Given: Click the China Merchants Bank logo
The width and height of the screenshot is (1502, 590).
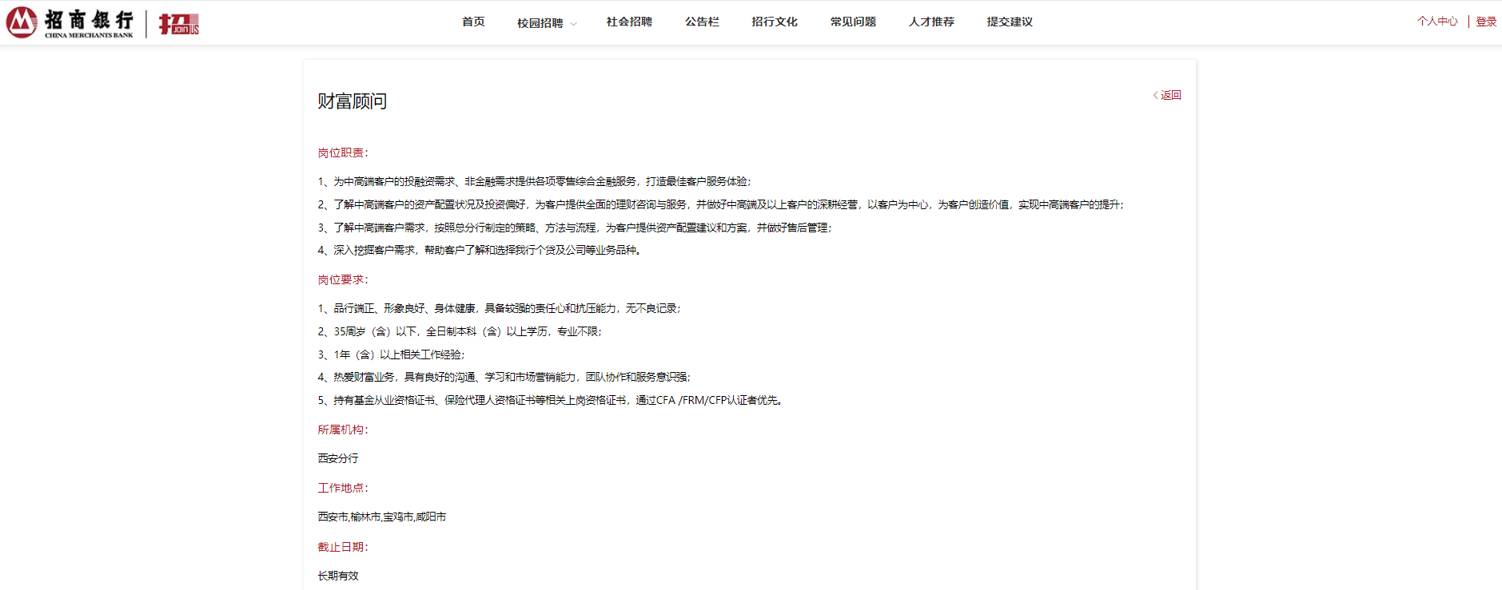Looking at the screenshot, I should [x=70, y=22].
